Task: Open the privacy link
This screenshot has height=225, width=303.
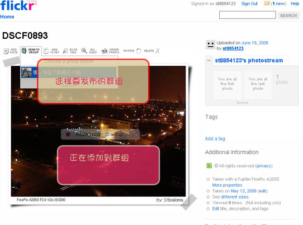Action: pos(264,166)
